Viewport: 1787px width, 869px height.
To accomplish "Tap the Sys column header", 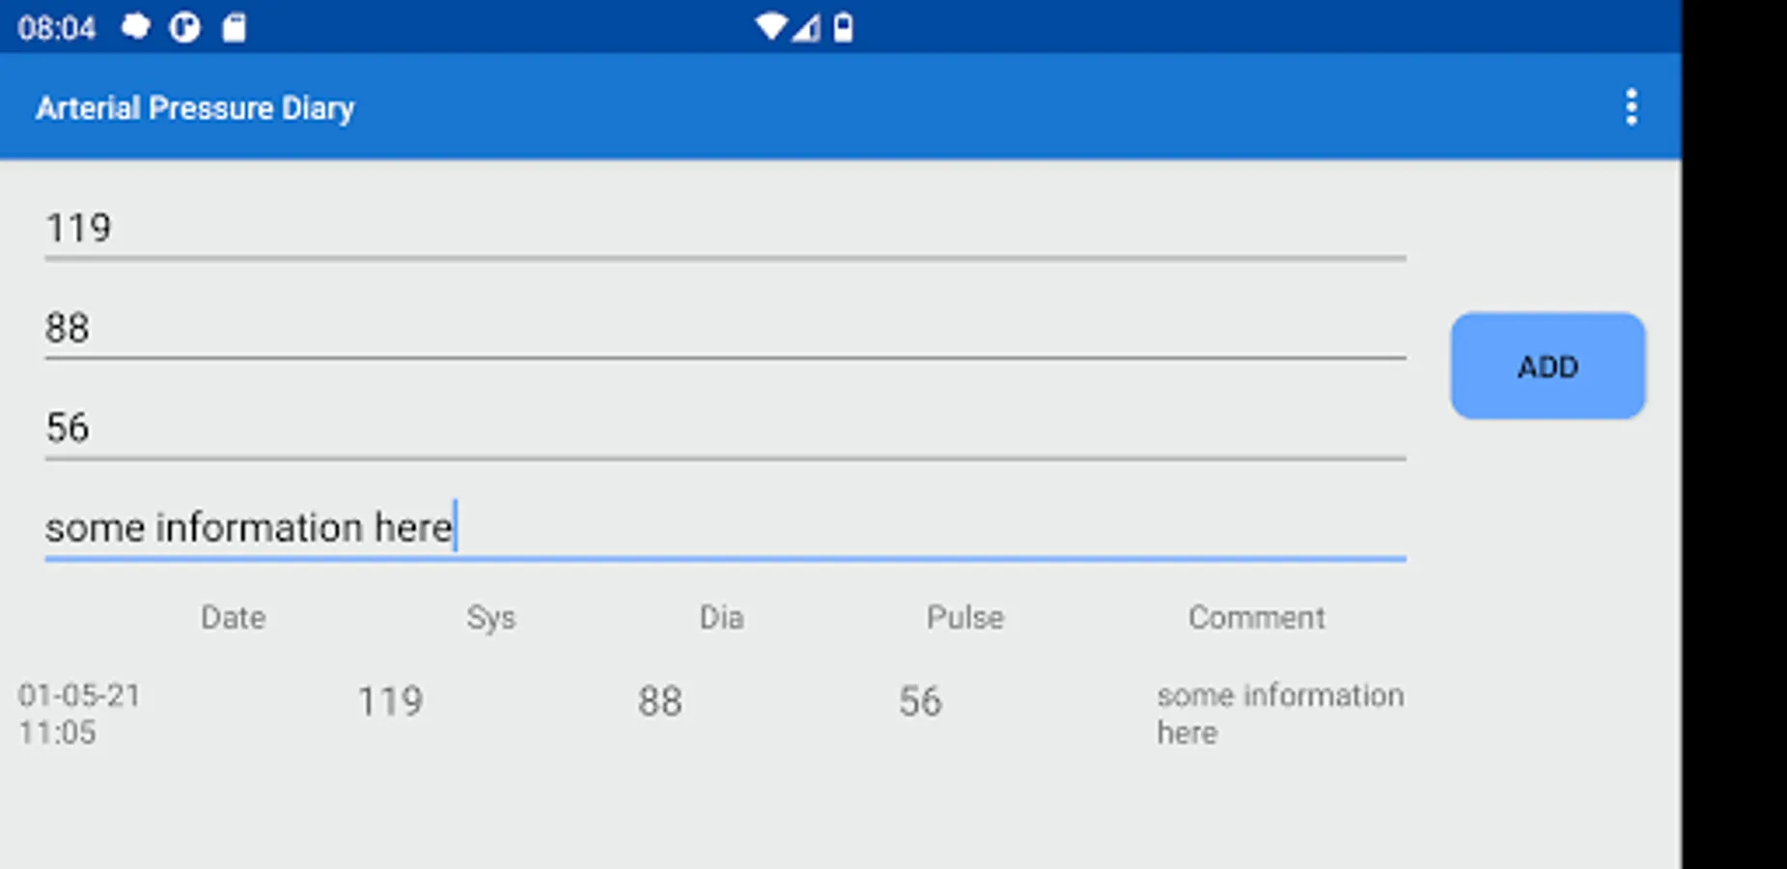I will pos(490,617).
